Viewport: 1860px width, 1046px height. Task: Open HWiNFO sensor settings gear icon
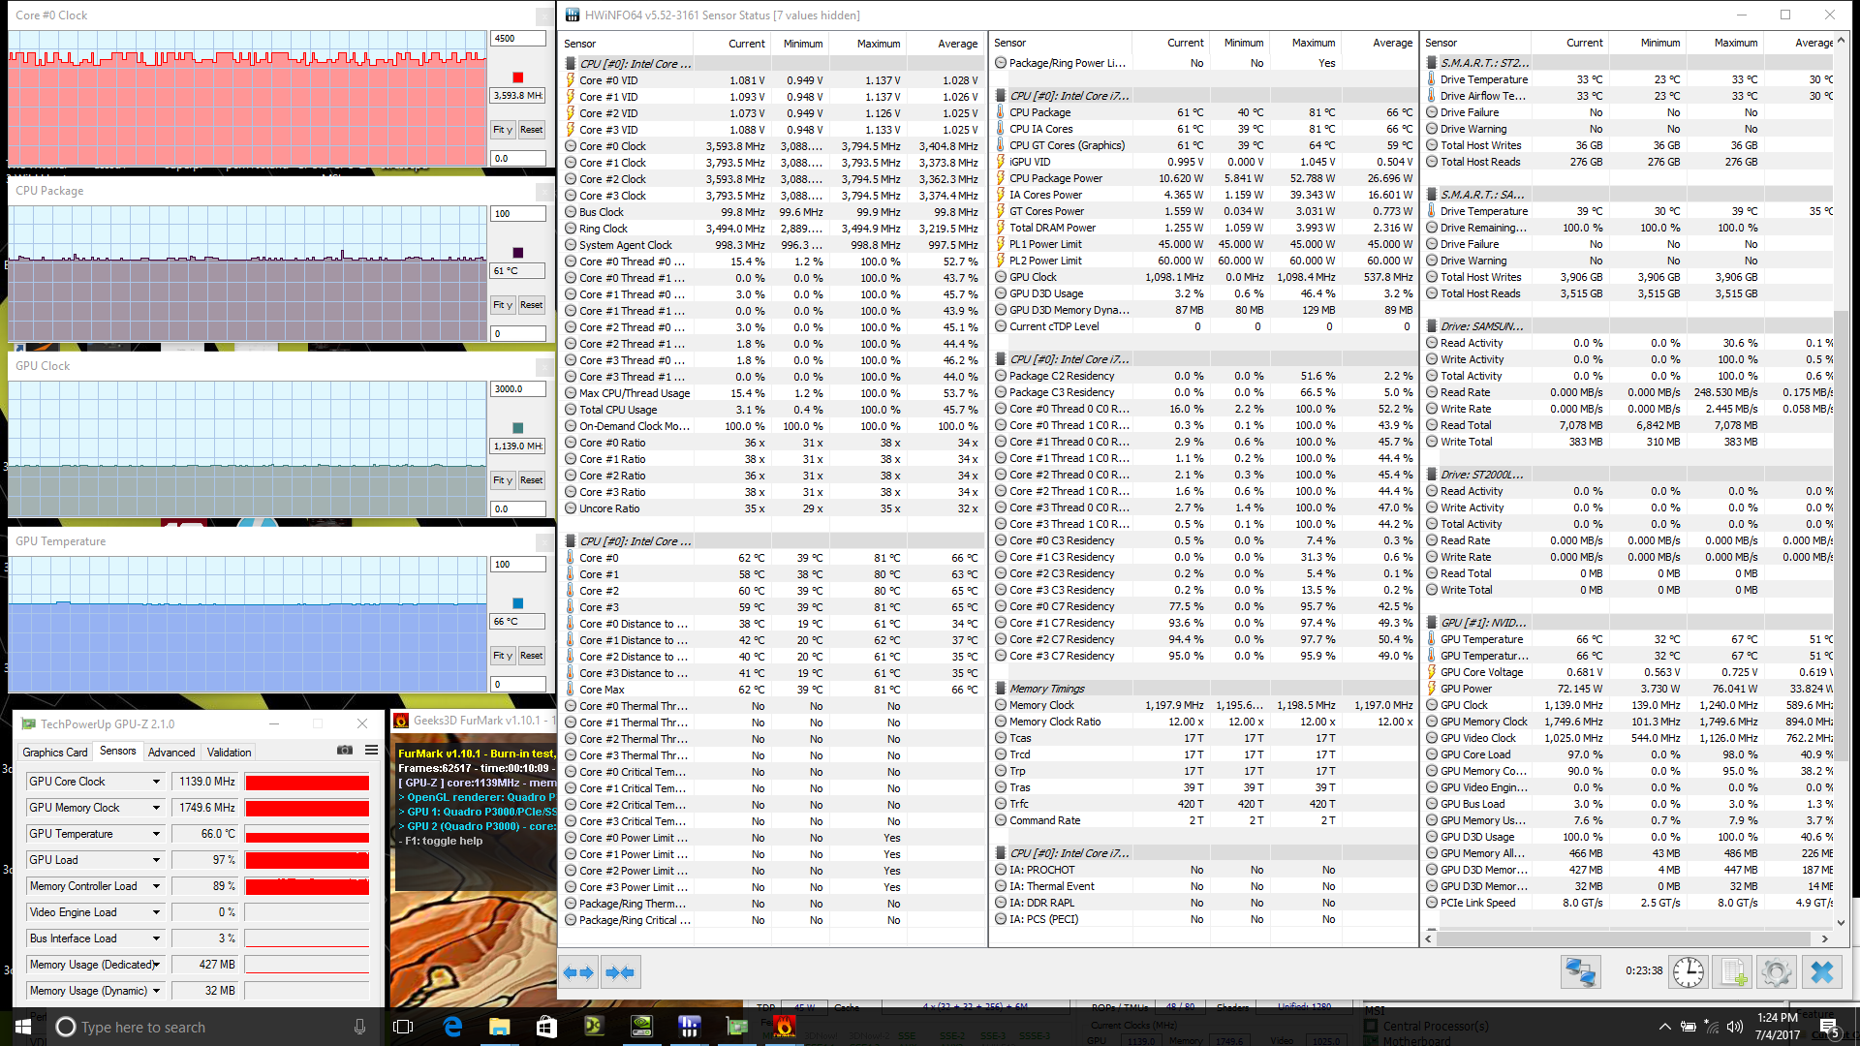(1777, 971)
